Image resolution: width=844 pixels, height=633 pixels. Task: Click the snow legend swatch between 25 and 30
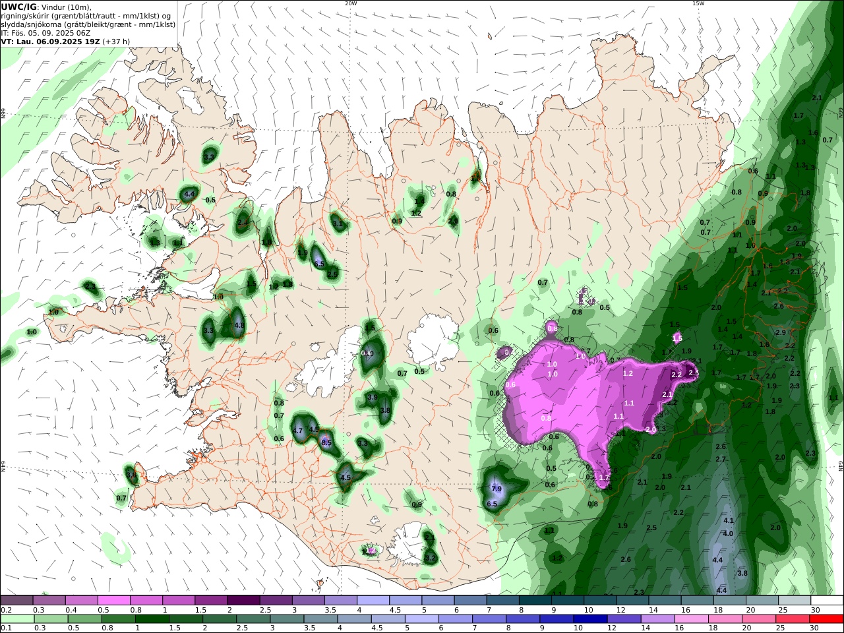tap(794, 601)
